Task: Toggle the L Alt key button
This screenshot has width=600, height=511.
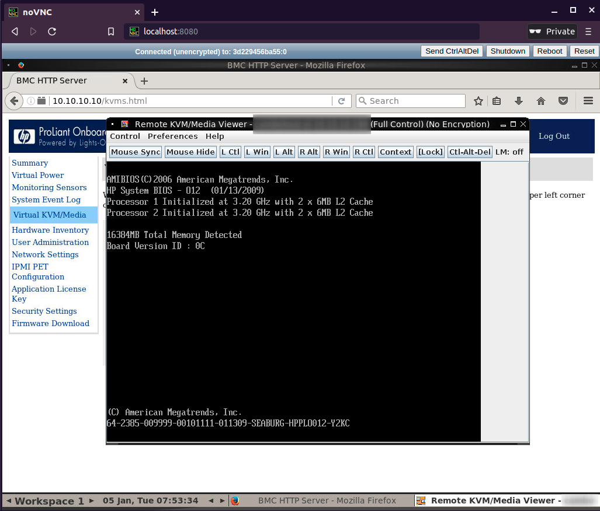Action: click(284, 152)
